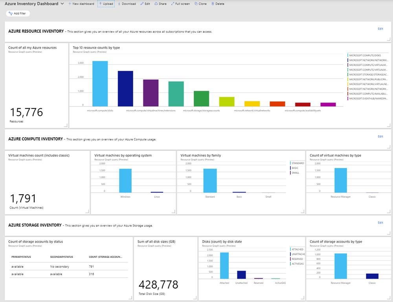The width and height of the screenshot is (393, 302).
Task: Click the Download arrow icon
Action: tap(119, 4)
